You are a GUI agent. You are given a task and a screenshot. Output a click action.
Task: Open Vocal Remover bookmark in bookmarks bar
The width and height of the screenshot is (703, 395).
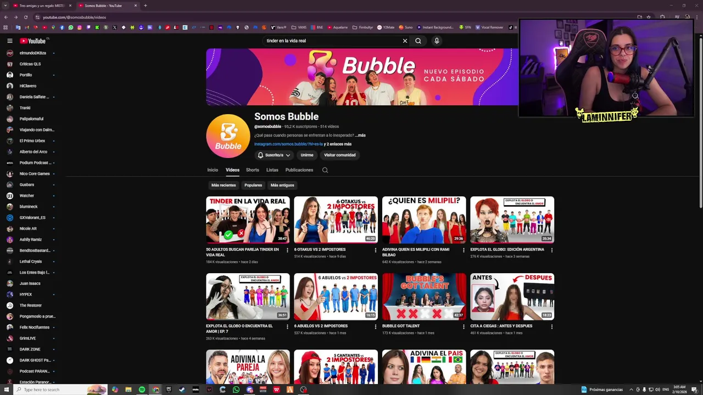pos(488,27)
